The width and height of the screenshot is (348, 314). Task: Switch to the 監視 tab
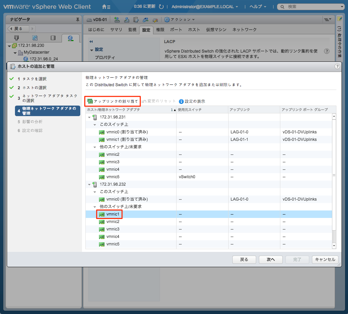[x=132, y=30]
